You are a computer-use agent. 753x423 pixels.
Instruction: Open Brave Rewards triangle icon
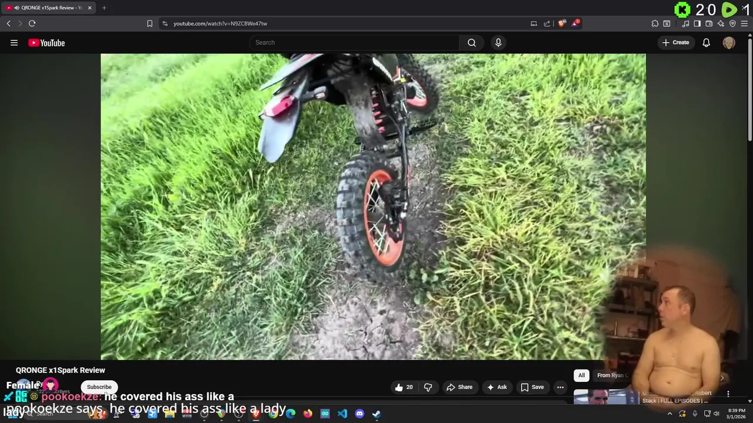point(575,23)
